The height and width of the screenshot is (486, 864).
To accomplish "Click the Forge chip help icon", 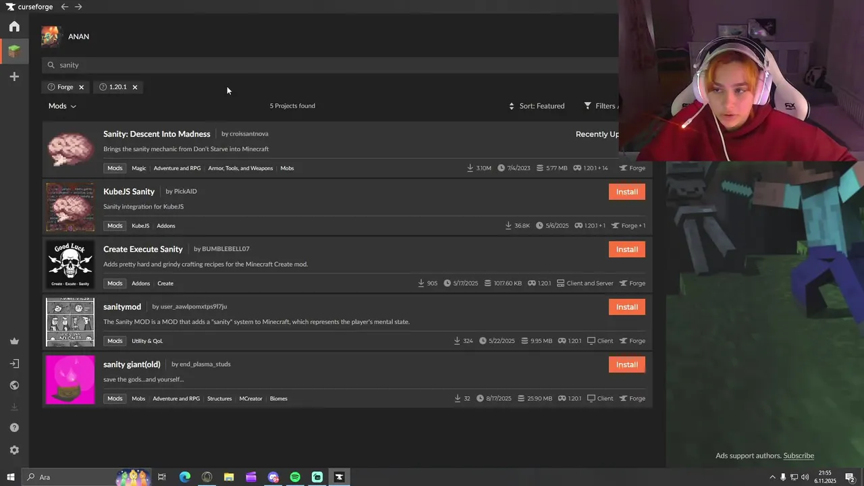I will (51, 87).
